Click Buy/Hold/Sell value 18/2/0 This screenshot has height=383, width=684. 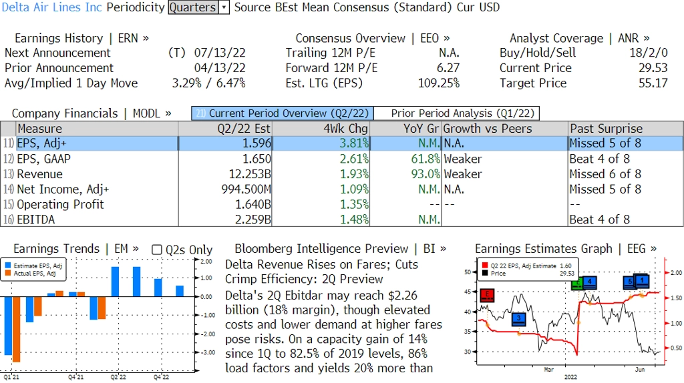(648, 53)
